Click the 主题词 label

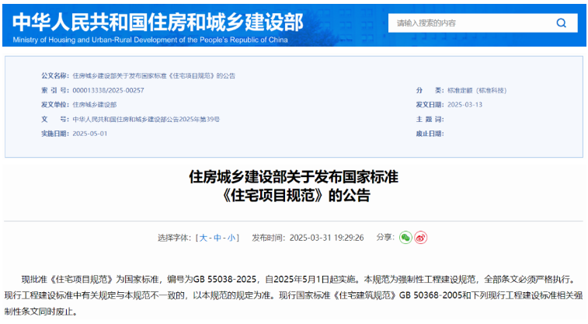pos(430,119)
